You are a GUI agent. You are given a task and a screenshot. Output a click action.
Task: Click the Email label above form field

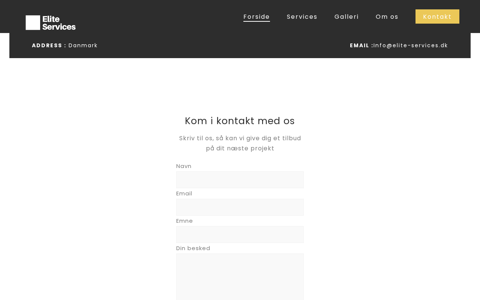click(x=184, y=193)
